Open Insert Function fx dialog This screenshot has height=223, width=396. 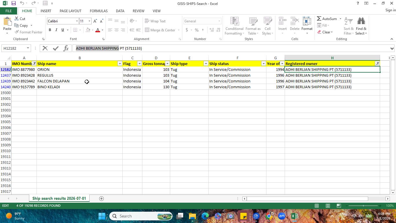click(x=66, y=48)
